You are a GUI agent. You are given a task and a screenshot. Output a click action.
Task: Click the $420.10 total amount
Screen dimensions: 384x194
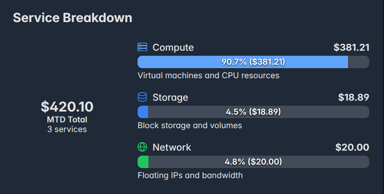pyautogui.click(x=67, y=106)
